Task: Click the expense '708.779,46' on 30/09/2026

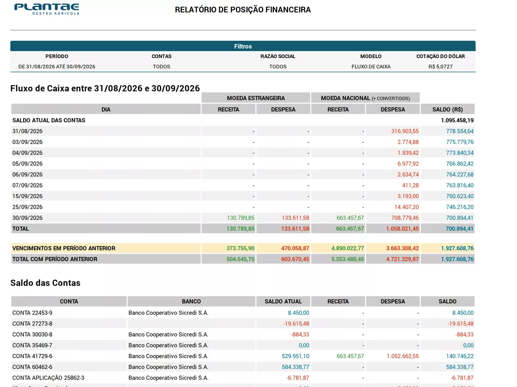Action: pyautogui.click(x=405, y=218)
